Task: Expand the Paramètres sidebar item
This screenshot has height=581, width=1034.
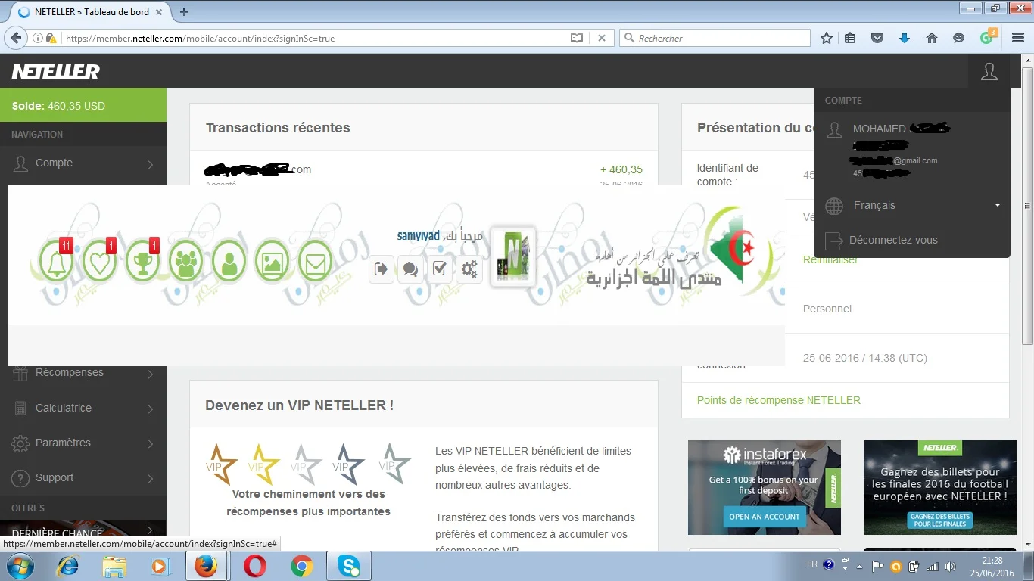Action: pyautogui.click(x=83, y=443)
